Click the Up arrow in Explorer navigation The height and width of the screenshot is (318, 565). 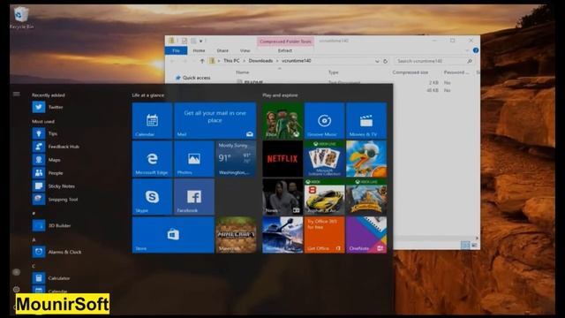coord(202,61)
